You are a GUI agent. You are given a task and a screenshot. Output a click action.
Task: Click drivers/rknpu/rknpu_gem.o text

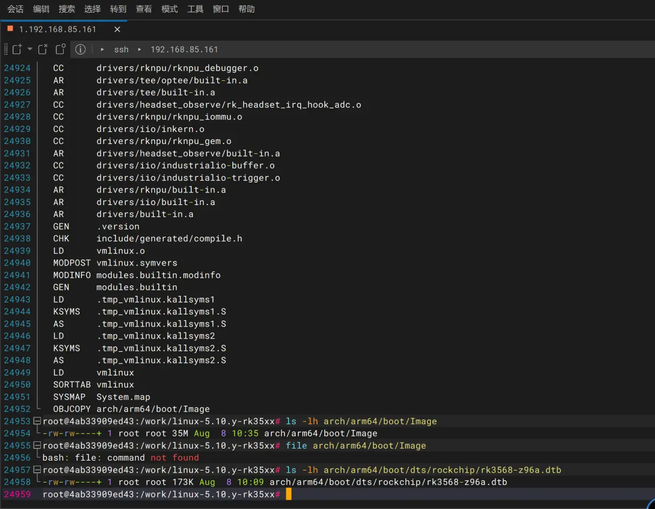[164, 141]
